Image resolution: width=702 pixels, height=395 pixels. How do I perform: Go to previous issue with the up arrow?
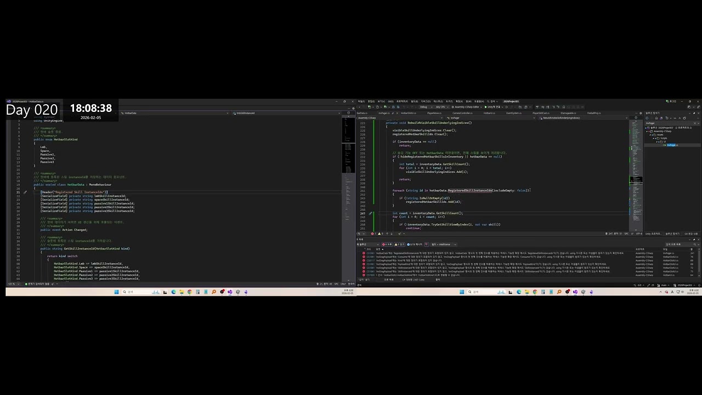click(x=387, y=234)
